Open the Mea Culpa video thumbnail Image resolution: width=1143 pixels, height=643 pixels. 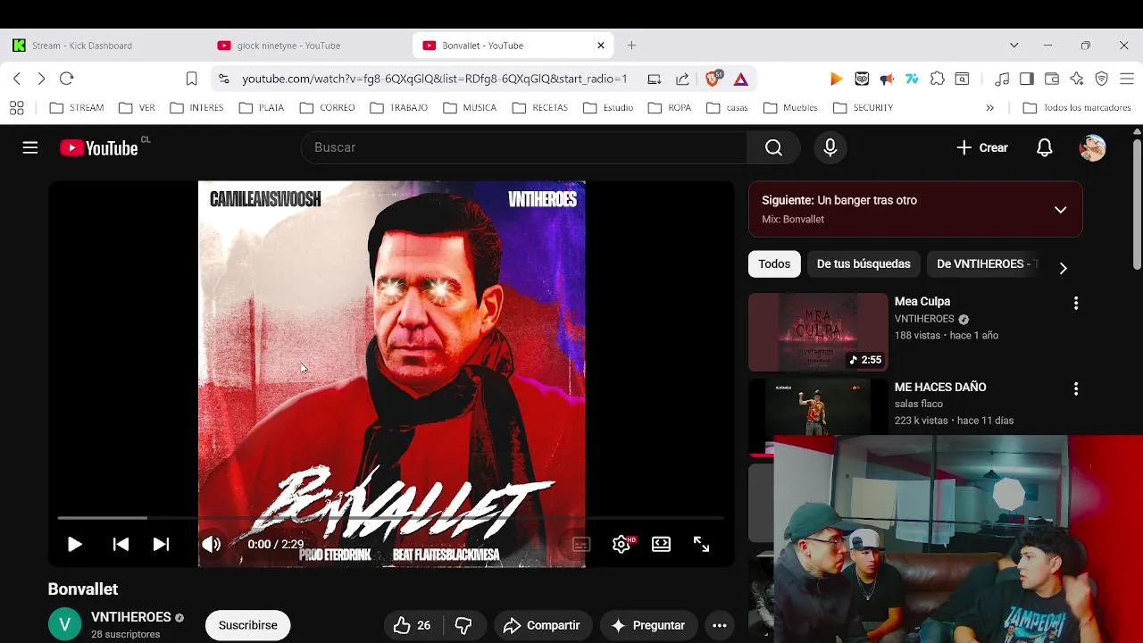818,332
